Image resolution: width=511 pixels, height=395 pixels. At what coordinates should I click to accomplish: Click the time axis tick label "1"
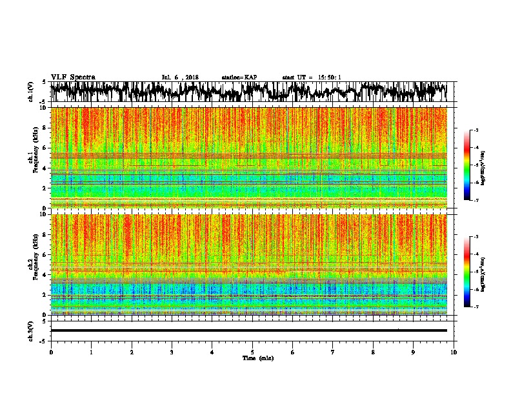pyautogui.click(x=91, y=352)
